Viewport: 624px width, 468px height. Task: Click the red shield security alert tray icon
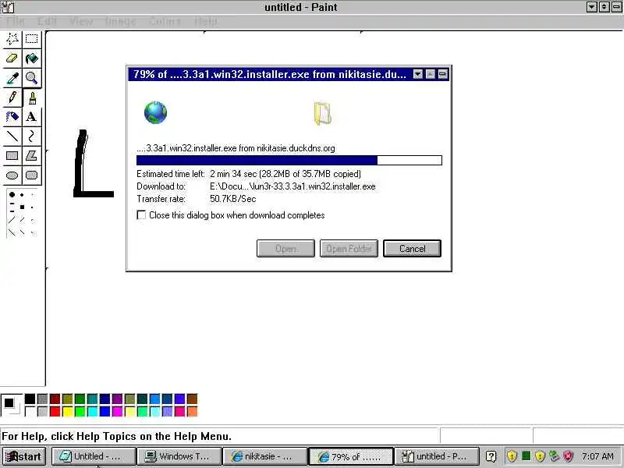pyautogui.click(x=569, y=456)
